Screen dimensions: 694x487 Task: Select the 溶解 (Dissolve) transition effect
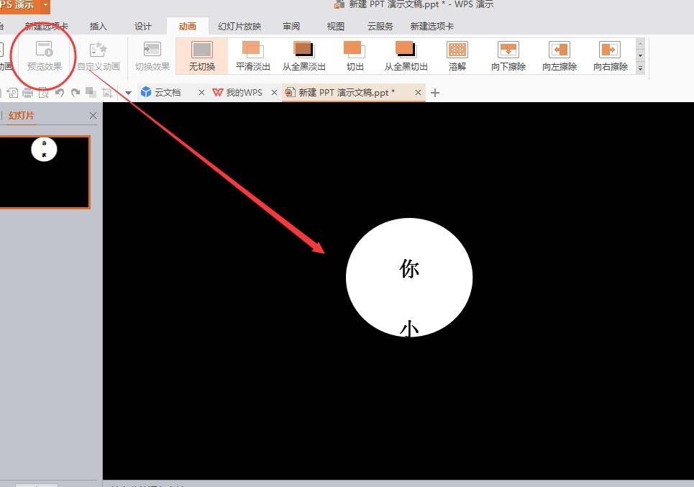point(457,55)
